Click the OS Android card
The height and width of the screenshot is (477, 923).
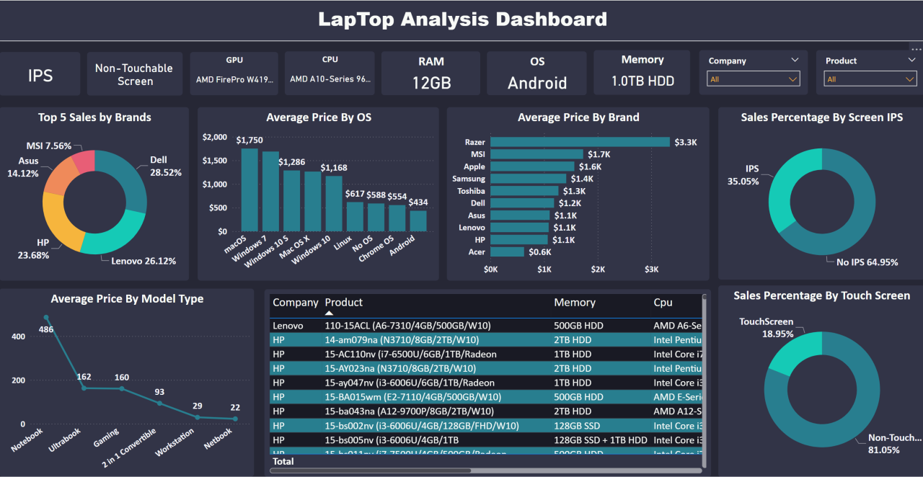pyautogui.click(x=536, y=73)
